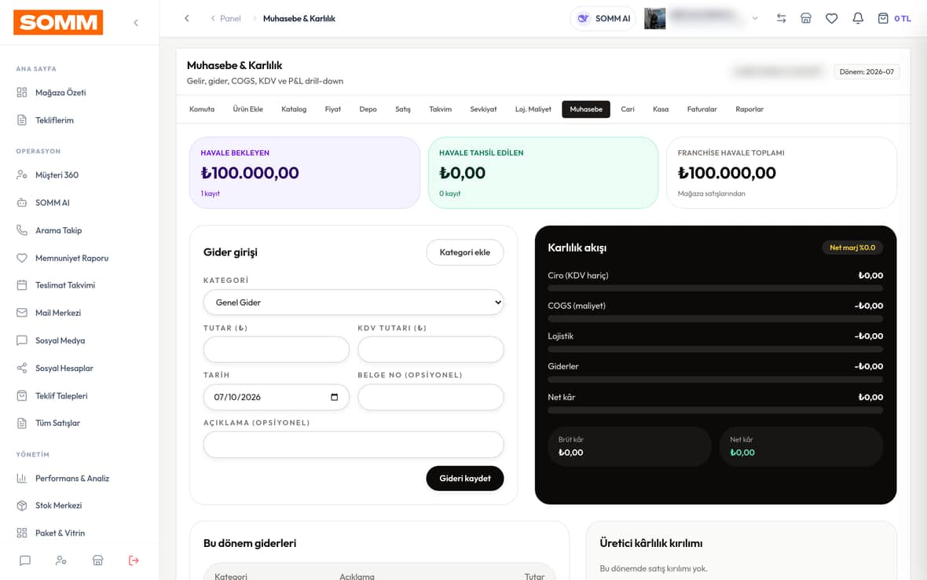Open the chat bubble icon in sidebar footer

click(25, 560)
